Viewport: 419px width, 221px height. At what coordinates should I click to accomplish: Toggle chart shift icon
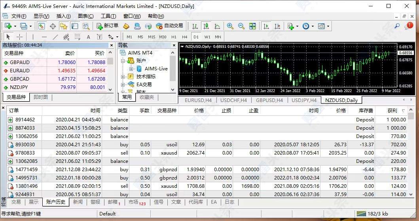[x=277, y=26]
